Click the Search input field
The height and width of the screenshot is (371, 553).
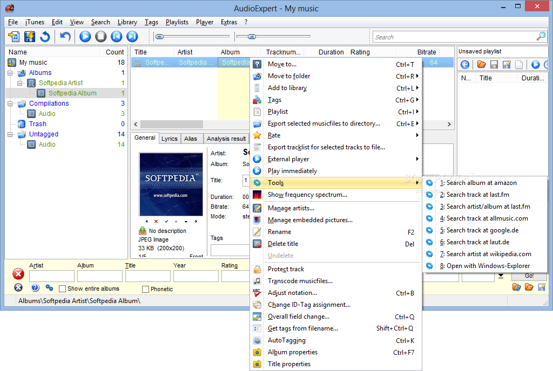click(455, 37)
